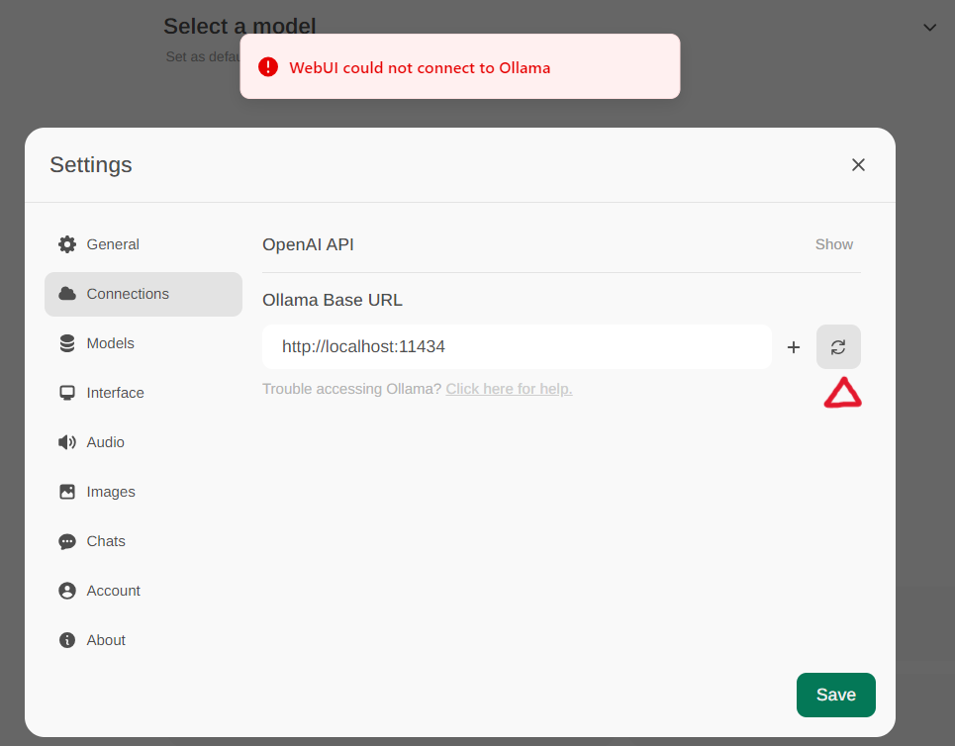The height and width of the screenshot is (746, 955).
Task: Add another Ollama URL with plus icon
Action: pos(794,346)
